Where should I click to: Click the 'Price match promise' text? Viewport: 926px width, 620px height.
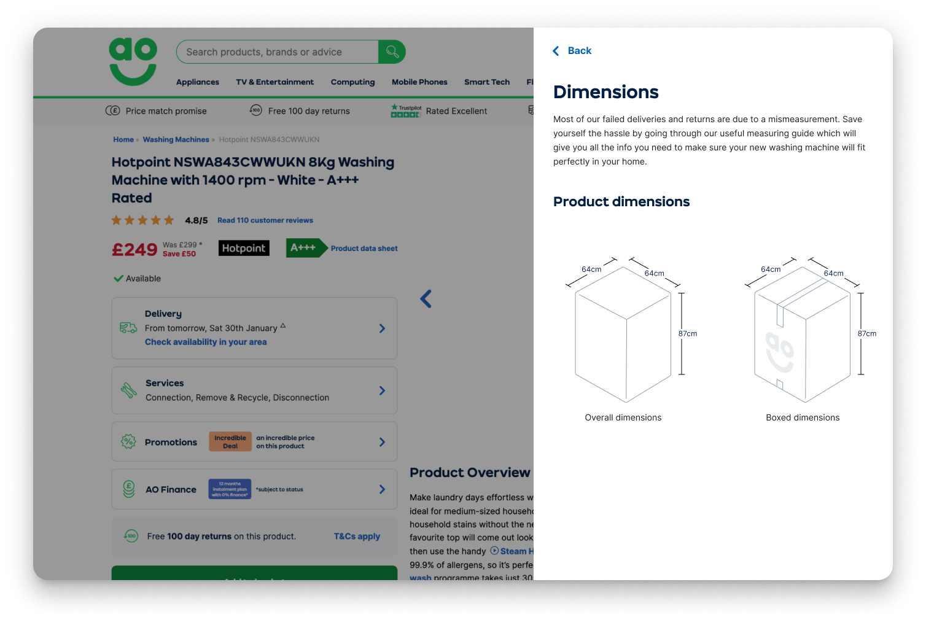click(166, 111)
